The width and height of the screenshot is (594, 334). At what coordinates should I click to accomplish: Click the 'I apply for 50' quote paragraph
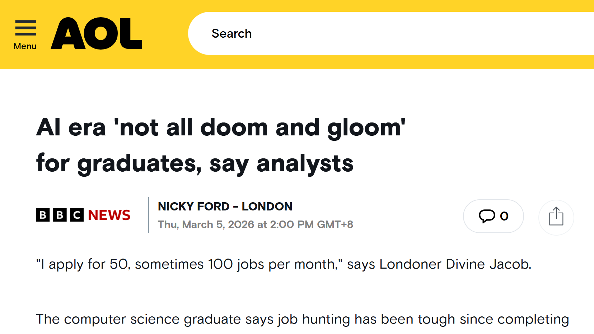point(284,264)
